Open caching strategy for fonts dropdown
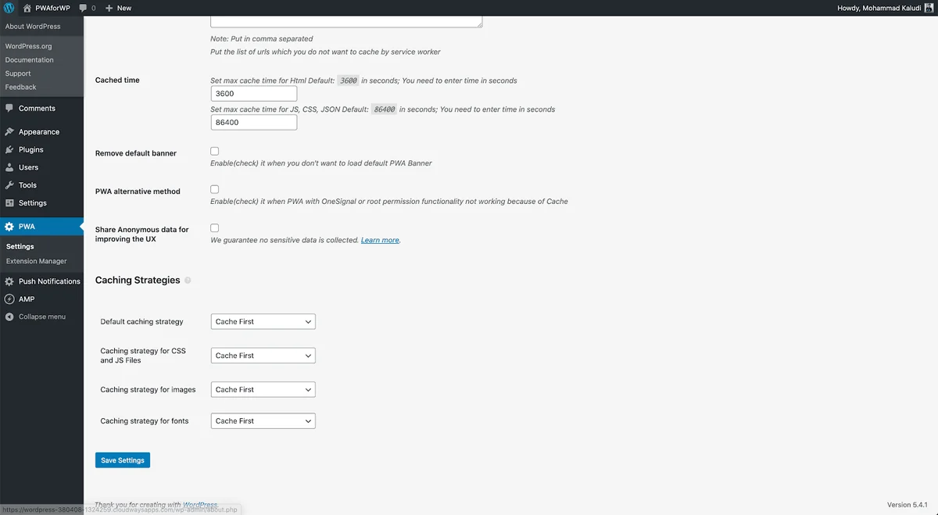 pyautogui.click(x=263, y=420)
